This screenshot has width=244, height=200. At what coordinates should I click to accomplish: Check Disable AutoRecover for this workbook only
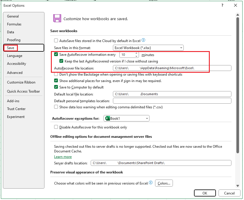coord(56,127)
